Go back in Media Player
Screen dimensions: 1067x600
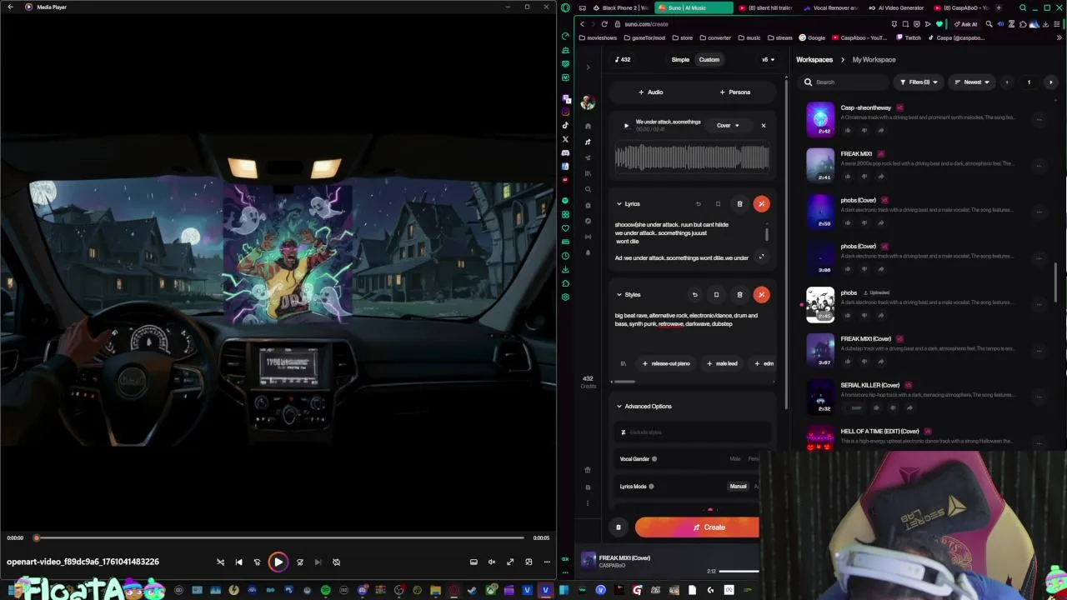coord(11,7)
